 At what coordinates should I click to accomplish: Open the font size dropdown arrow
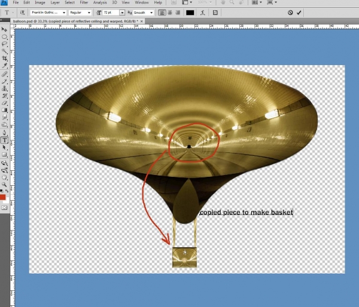pyautogui.click(x=122, y=13)
